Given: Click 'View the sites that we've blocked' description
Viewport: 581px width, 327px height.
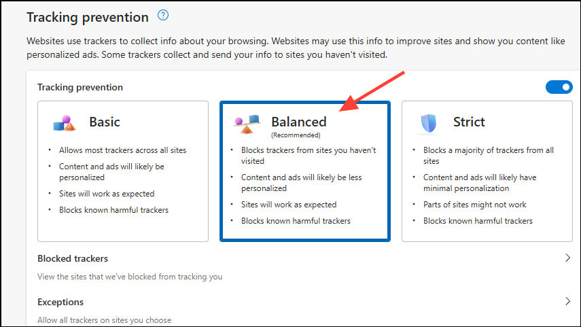Looking at the screenshot, I should 130,277.
